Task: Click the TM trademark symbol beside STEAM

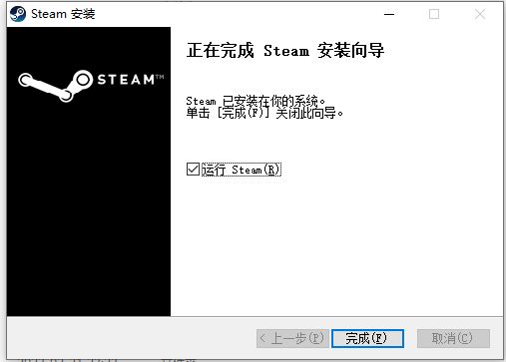Action: point(160,77)
